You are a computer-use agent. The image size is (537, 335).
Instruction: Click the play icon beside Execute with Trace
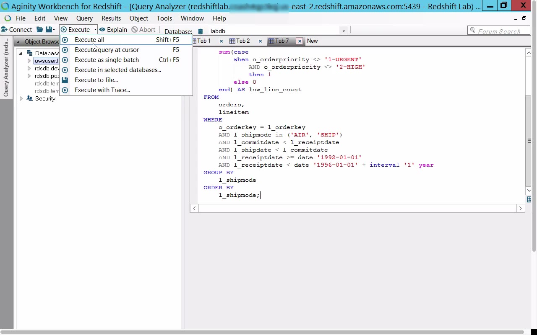pyautogui.click(x=65, y=90)
